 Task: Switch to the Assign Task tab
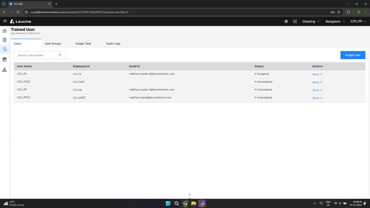[x=83, y=44]
